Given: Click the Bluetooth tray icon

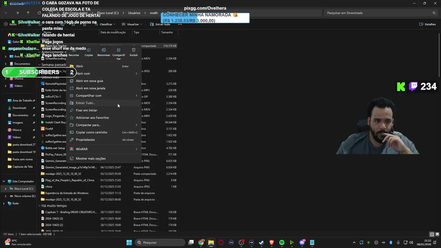Looking at the screenshot, I should (391, 242).
